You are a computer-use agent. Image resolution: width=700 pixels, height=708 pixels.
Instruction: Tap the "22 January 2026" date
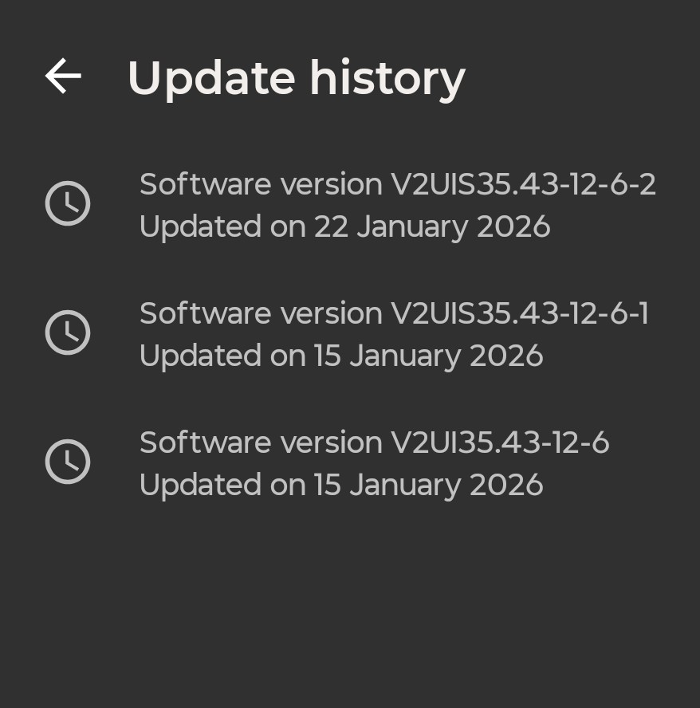[432, 227]
